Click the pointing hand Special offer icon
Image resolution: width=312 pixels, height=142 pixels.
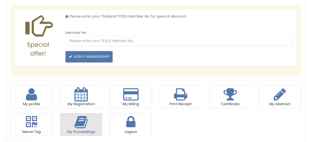tap(39, 26)
